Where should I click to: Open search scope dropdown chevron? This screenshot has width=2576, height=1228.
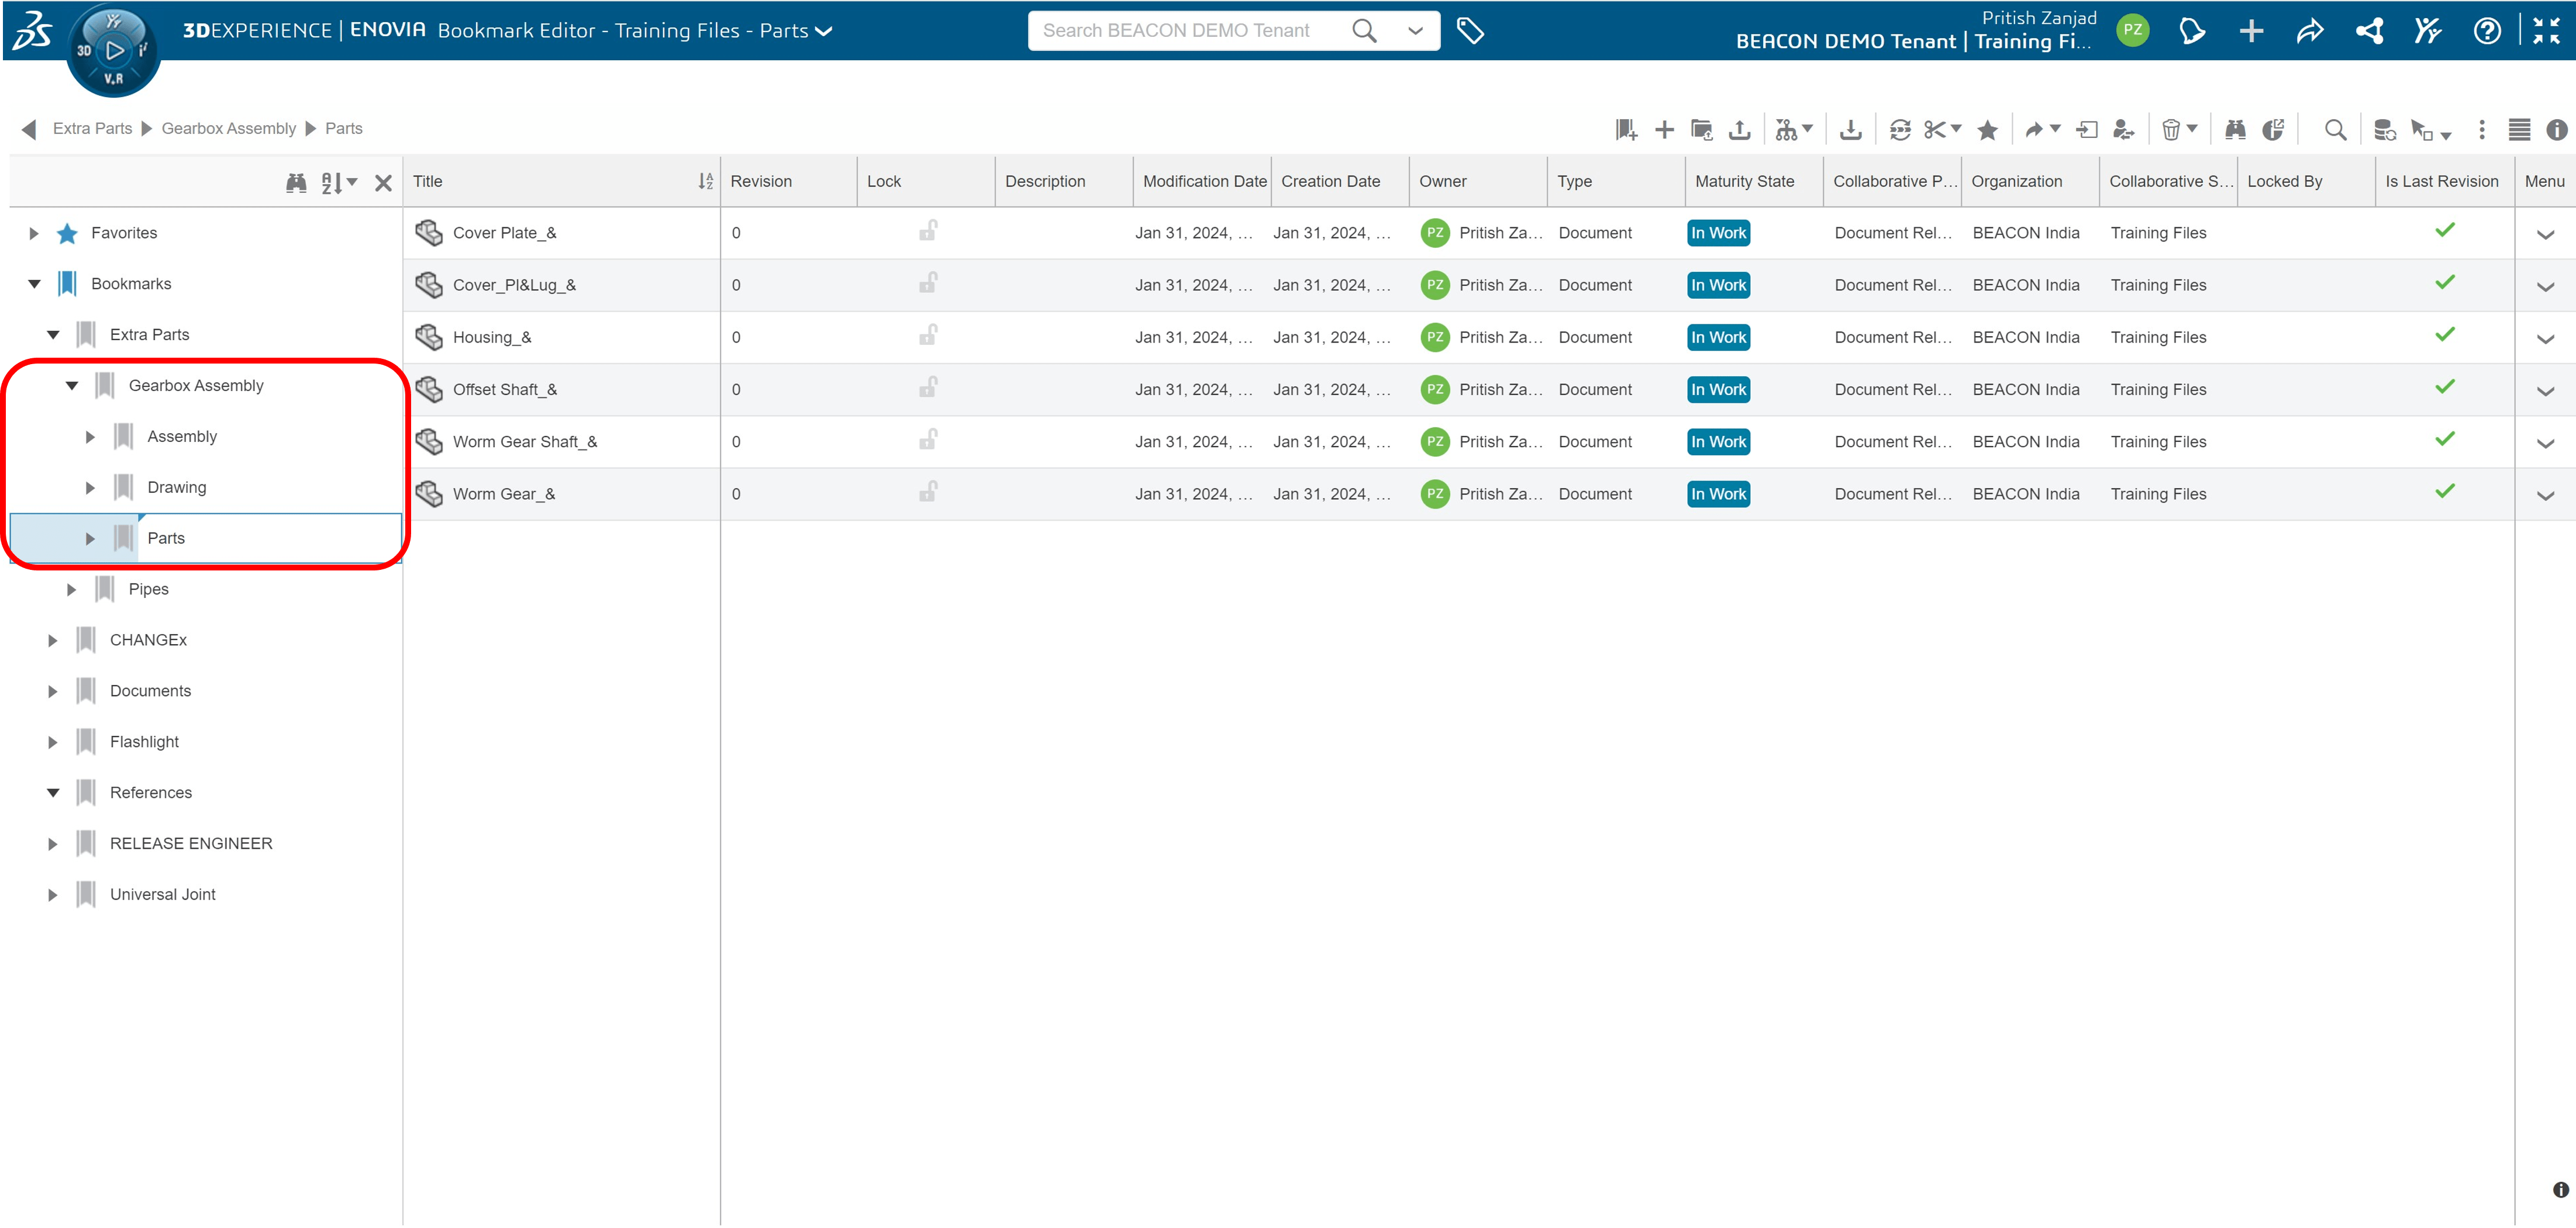(1415, 31)
